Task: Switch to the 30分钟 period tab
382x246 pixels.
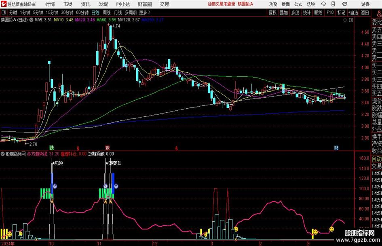Action: click(67, 13)
